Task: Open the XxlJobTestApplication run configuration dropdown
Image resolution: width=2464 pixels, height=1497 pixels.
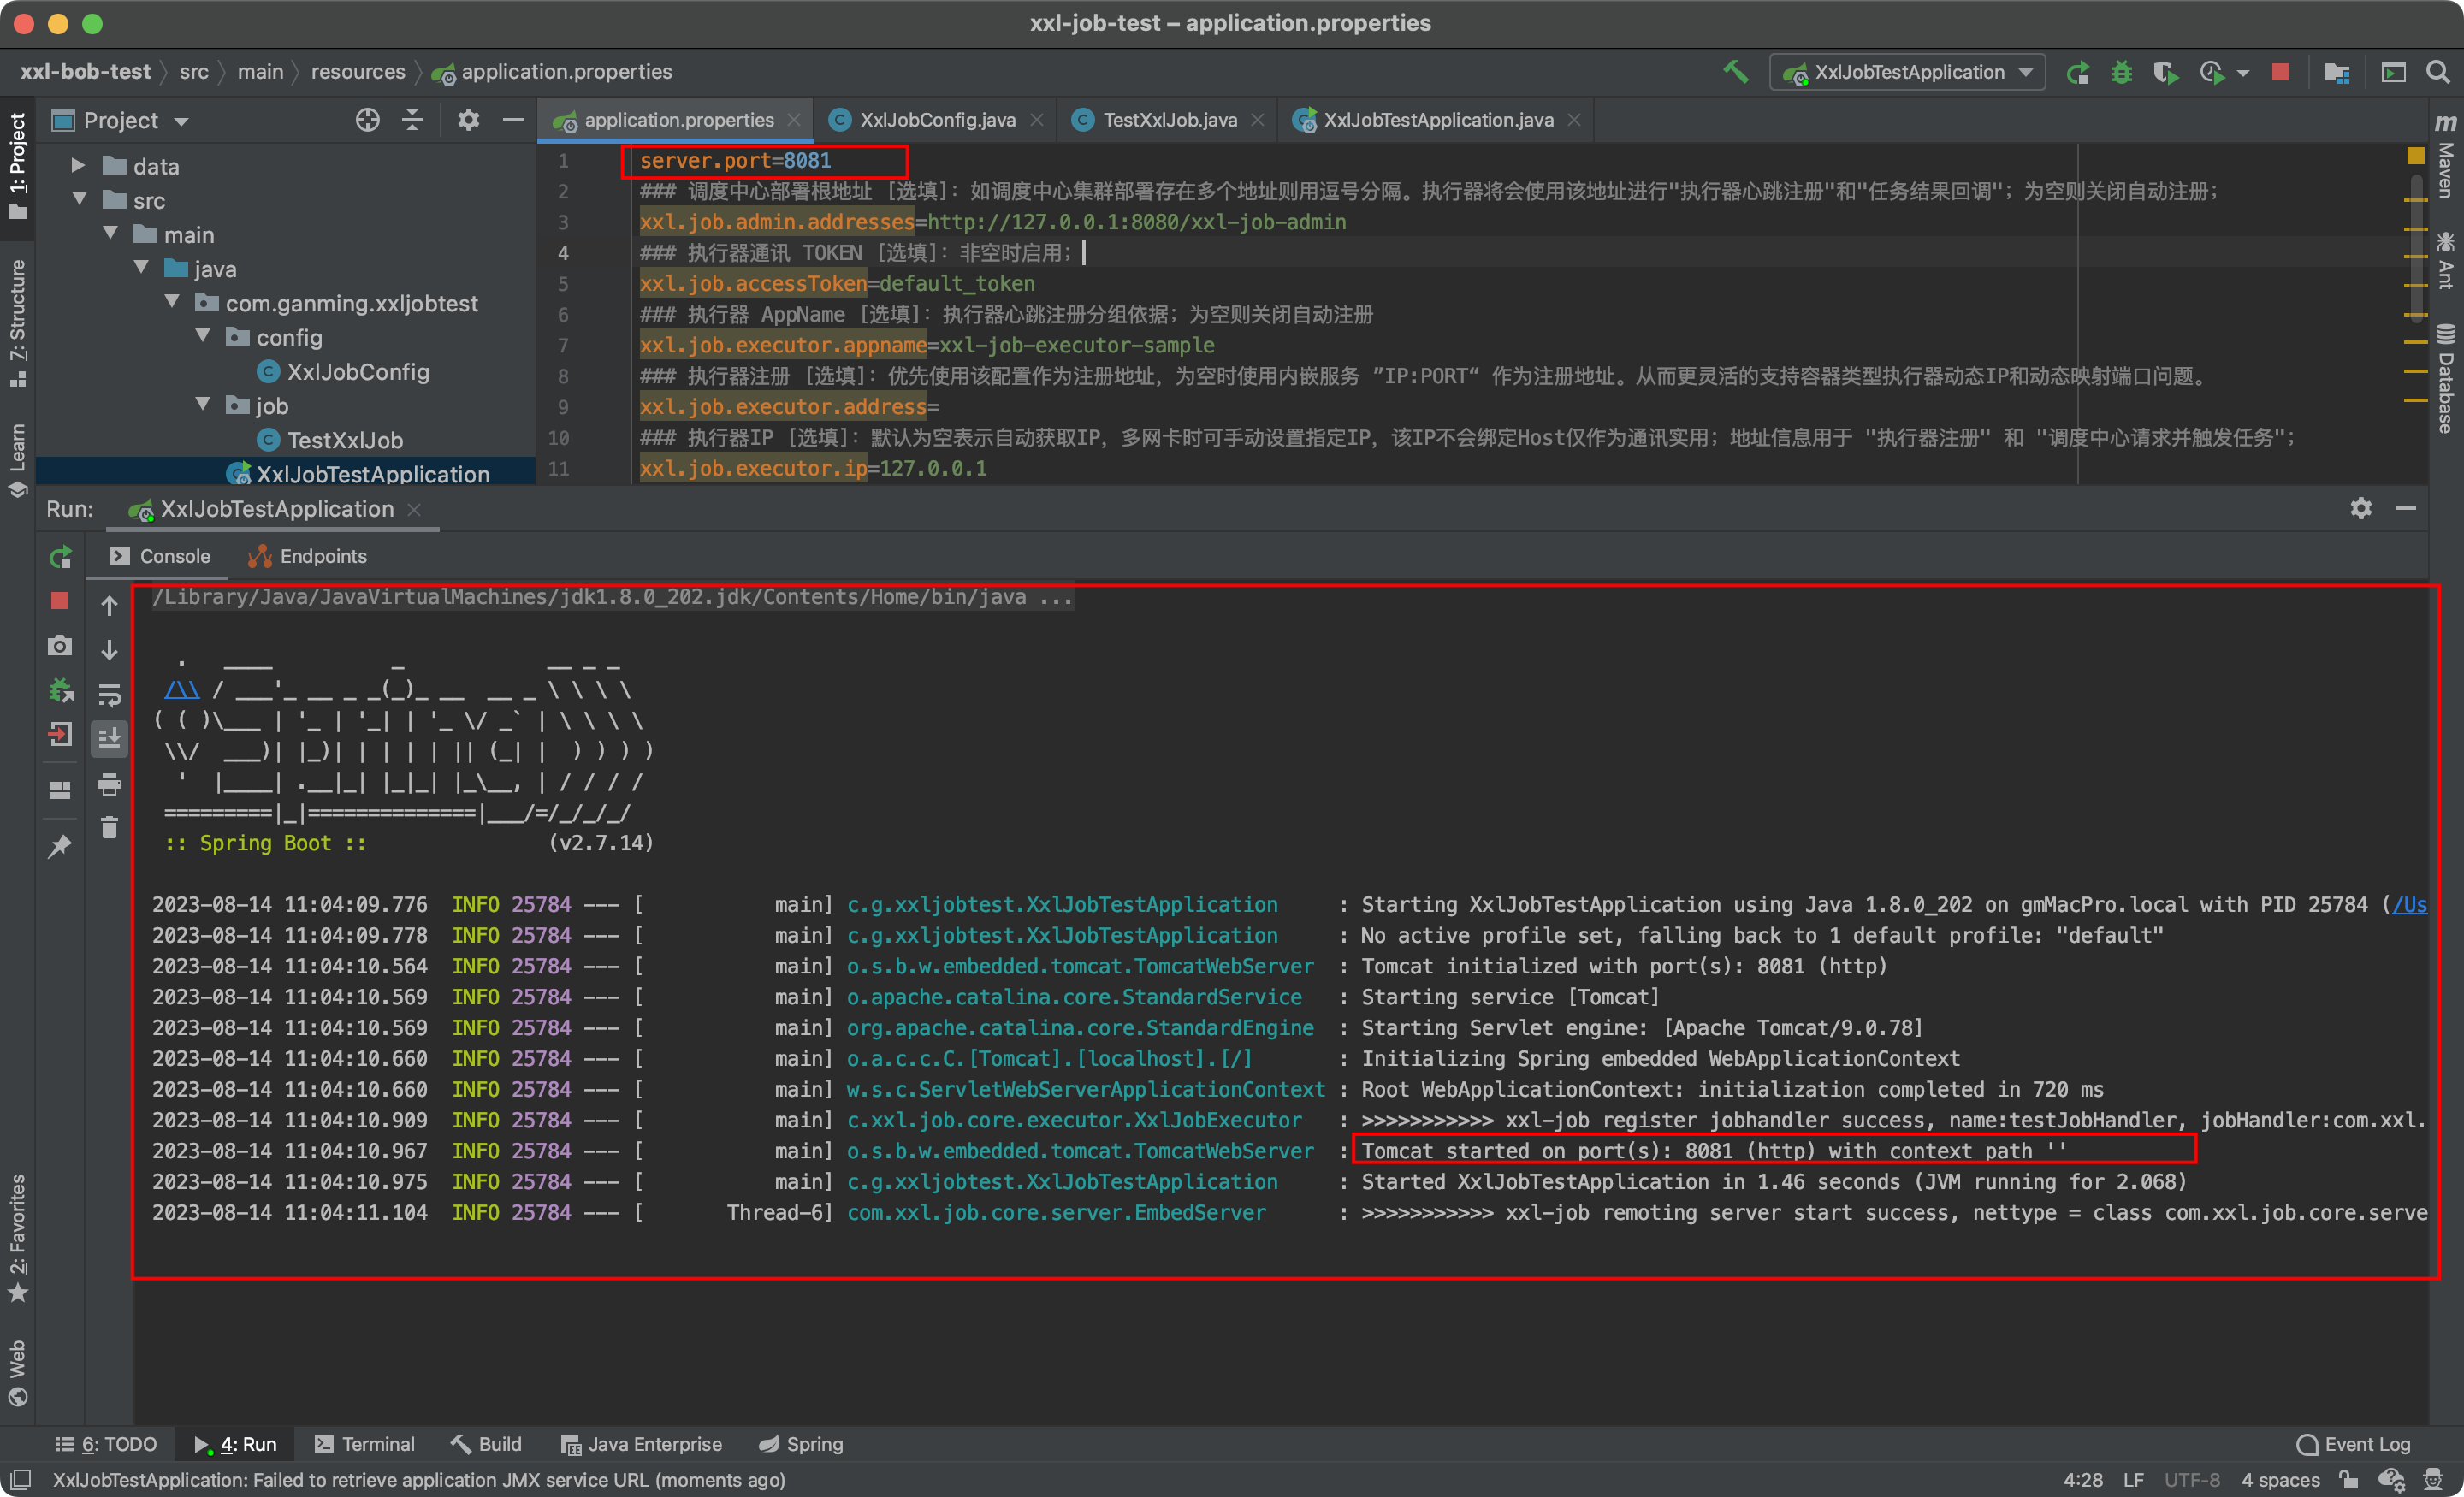Action: pyautogui.click(x=1908, y=72)
